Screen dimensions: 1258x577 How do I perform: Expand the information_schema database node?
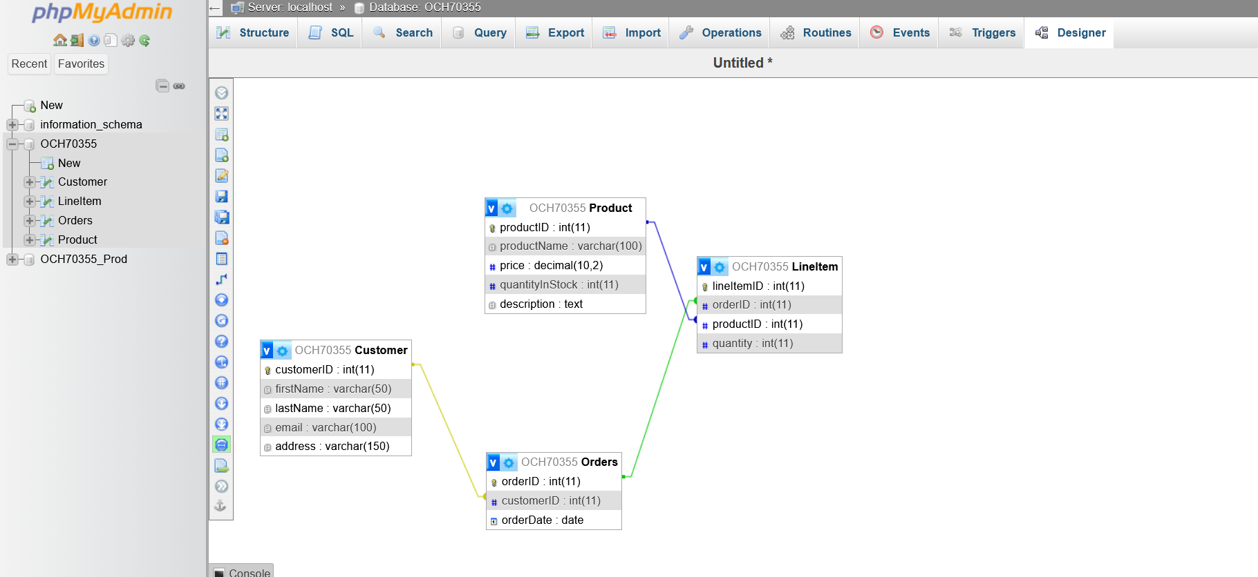[x=12, y=125]
